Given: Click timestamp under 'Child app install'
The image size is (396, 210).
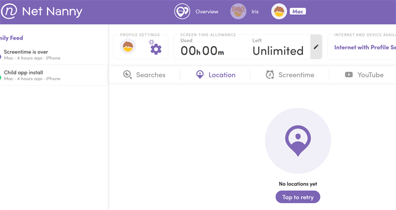Looking at the screenshot, I should (x=32, y=79).
